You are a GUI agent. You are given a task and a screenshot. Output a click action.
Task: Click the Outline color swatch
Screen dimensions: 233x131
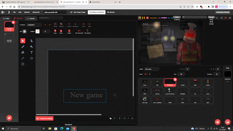[x=38, y=31]
